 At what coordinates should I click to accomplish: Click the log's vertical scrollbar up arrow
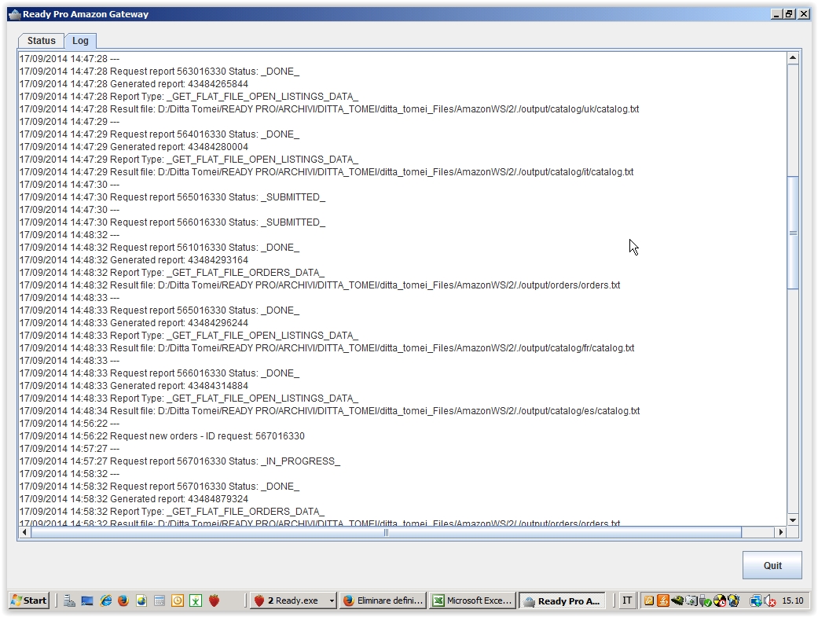click(x=793, y=58)
